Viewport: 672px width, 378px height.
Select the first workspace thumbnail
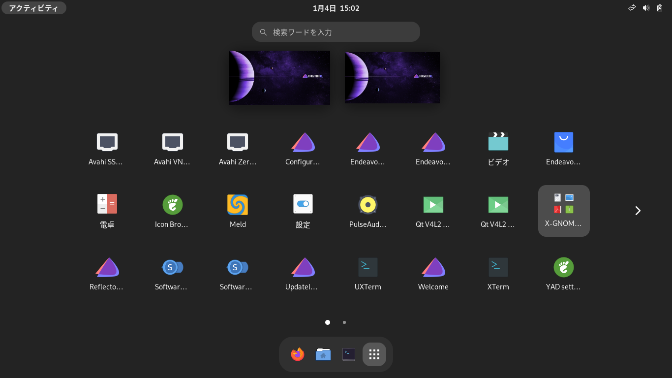(279, 77)
